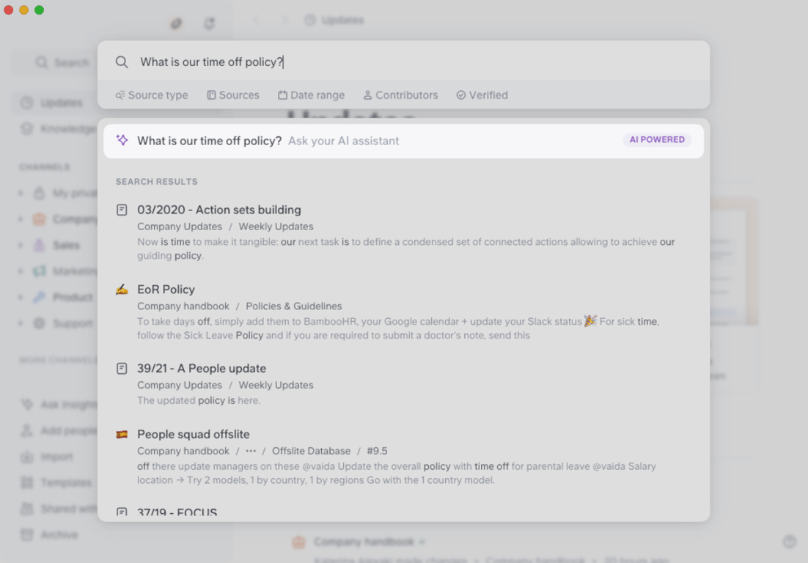
Task: Click the Add people icon in the sidebar
Action: coord(27,430)
